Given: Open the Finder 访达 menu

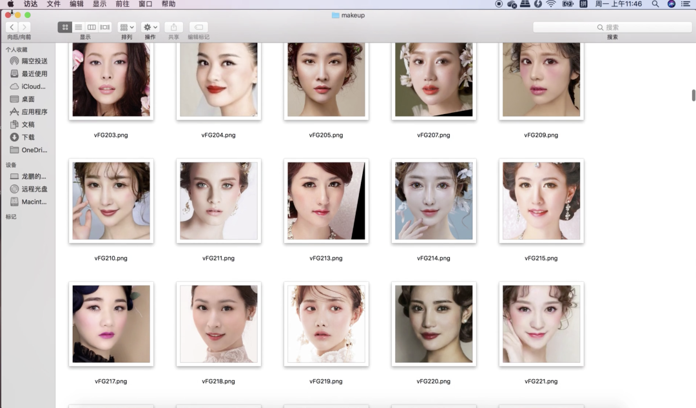Looking at the screenshot, I should point(31,4).
